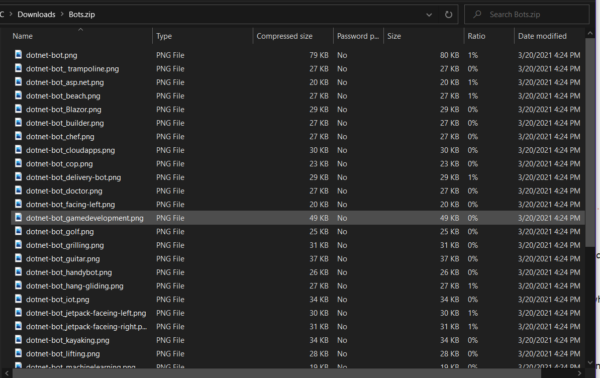Click icon of dotnet-bot_chef.png

pos(19,136)
